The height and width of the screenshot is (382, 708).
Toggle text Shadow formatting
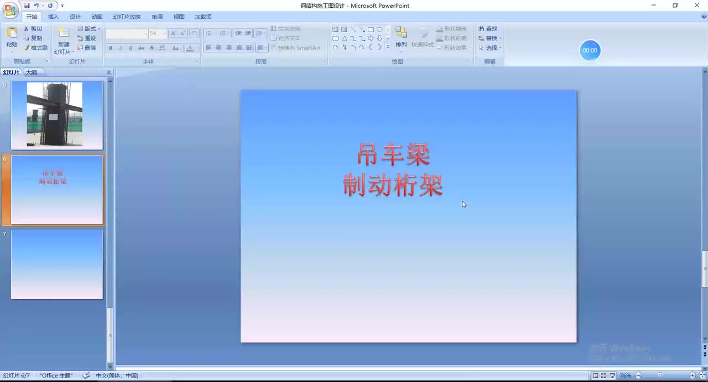152,48
